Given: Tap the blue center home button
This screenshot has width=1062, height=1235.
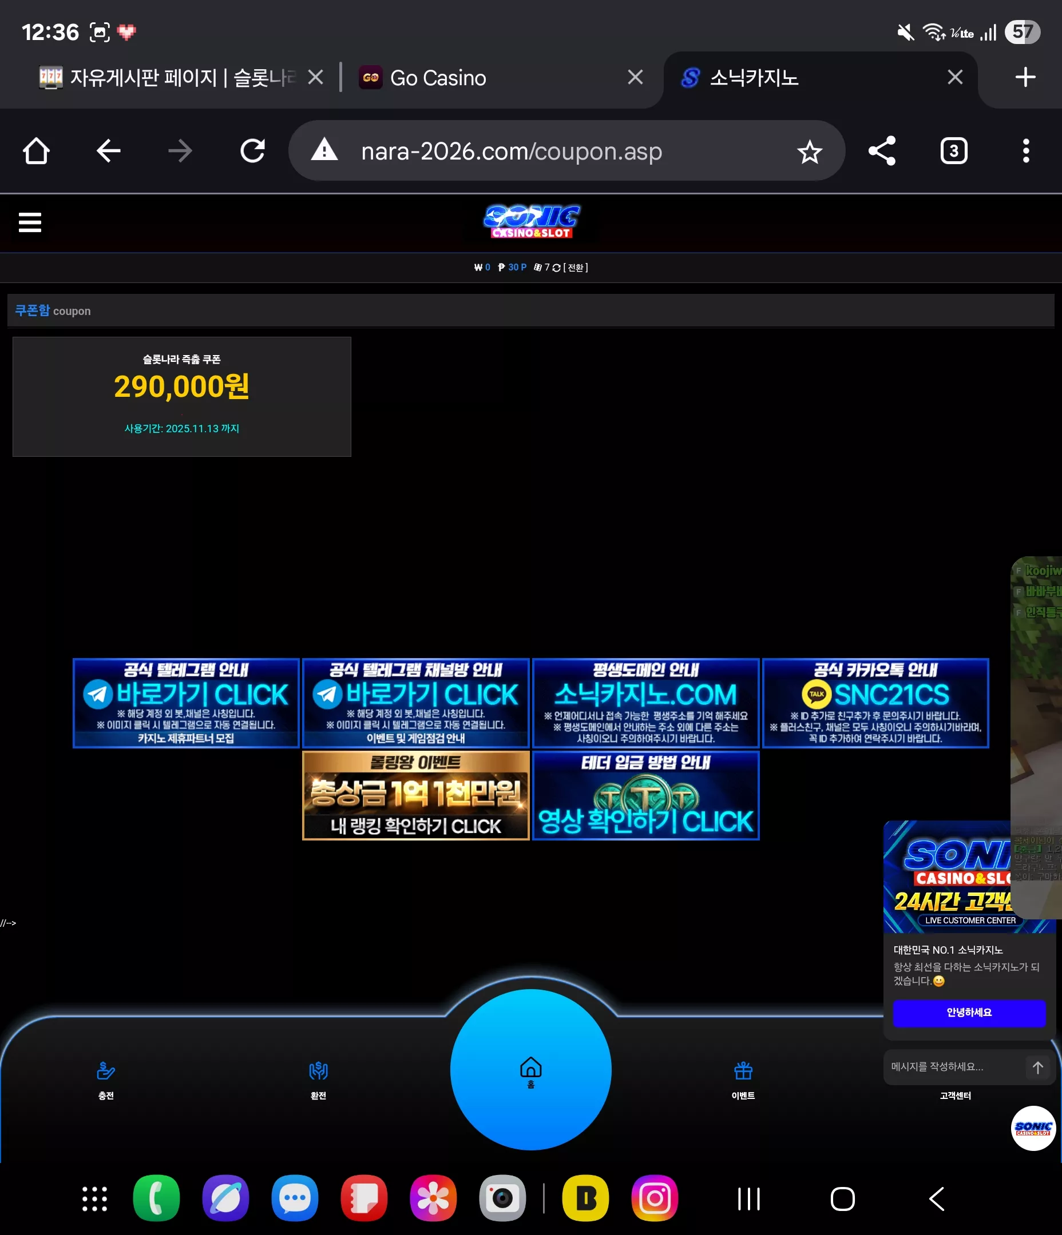Looking at the screenshot, I should 530,1069.
